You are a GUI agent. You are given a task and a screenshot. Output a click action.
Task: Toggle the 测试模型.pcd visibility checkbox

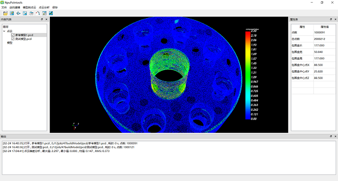click(x=13, y=39)
